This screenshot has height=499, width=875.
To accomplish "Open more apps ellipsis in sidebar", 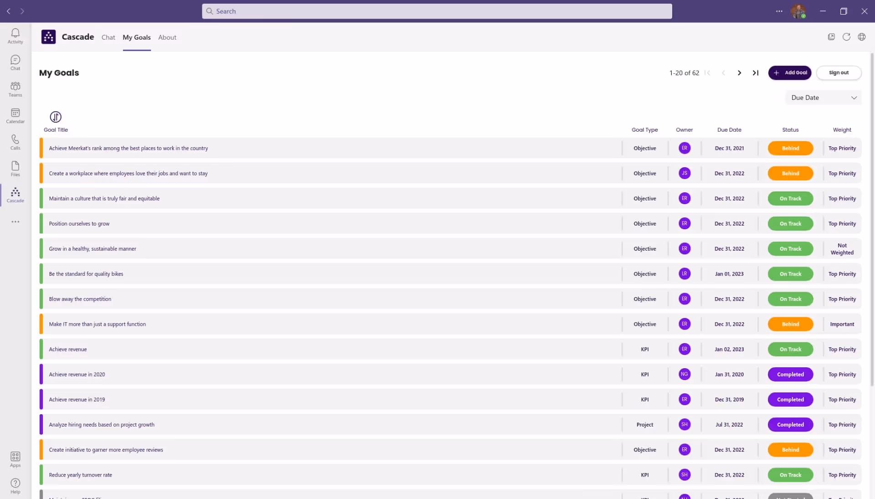I will [15, 222].
